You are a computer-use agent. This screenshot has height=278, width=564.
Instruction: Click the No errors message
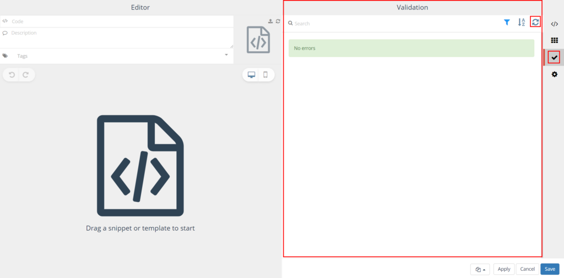tap(411, 48)
